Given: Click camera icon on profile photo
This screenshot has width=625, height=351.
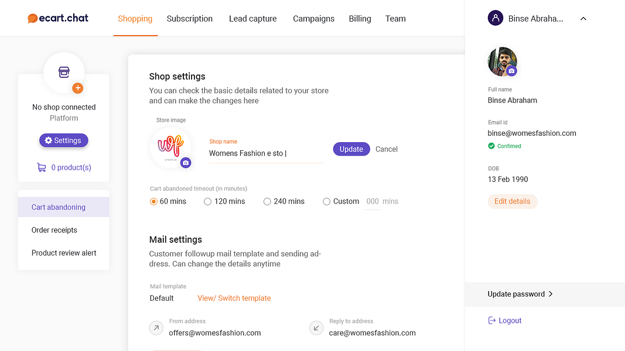Looking at the screenshot, I should coord(511,71).
